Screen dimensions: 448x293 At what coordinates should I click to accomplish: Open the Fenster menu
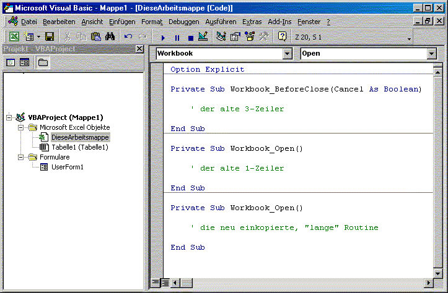[309, 22]
